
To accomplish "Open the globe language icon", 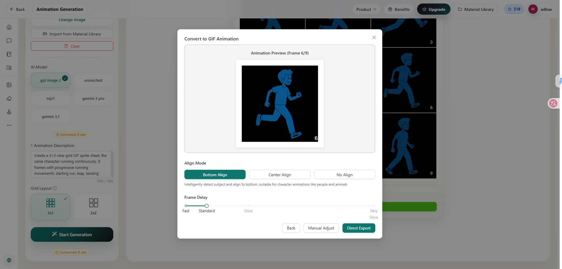I will pyautogui.click(x=9, y=260).
